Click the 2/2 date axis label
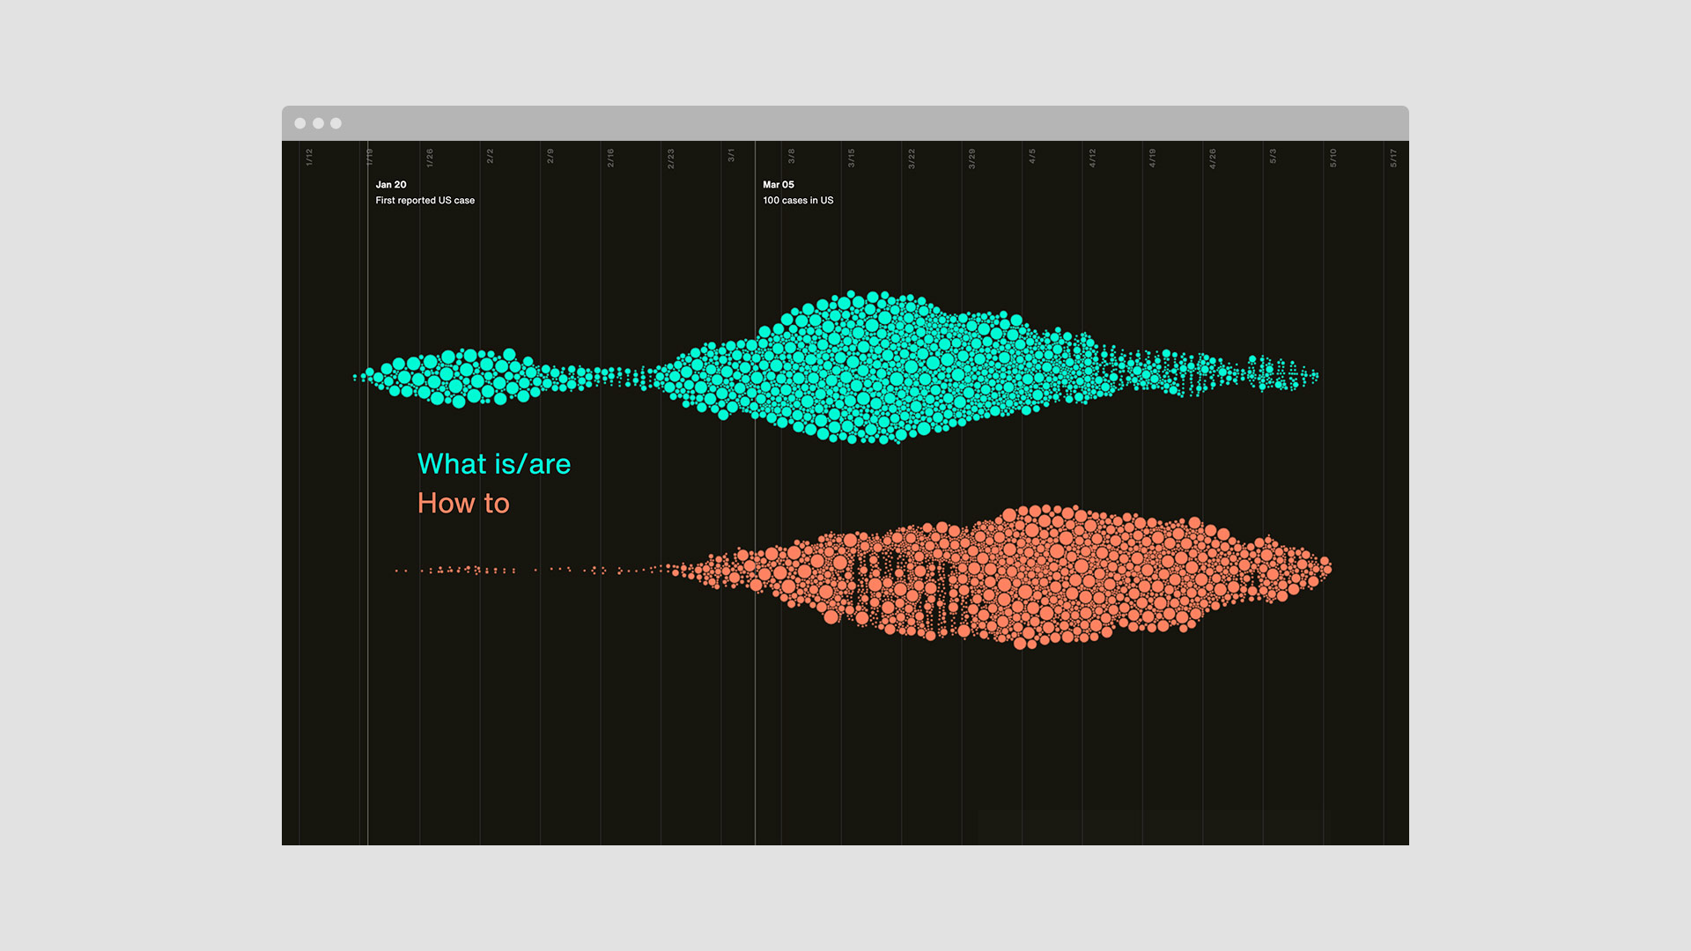Screen dimensions: 1691x951 491,157
